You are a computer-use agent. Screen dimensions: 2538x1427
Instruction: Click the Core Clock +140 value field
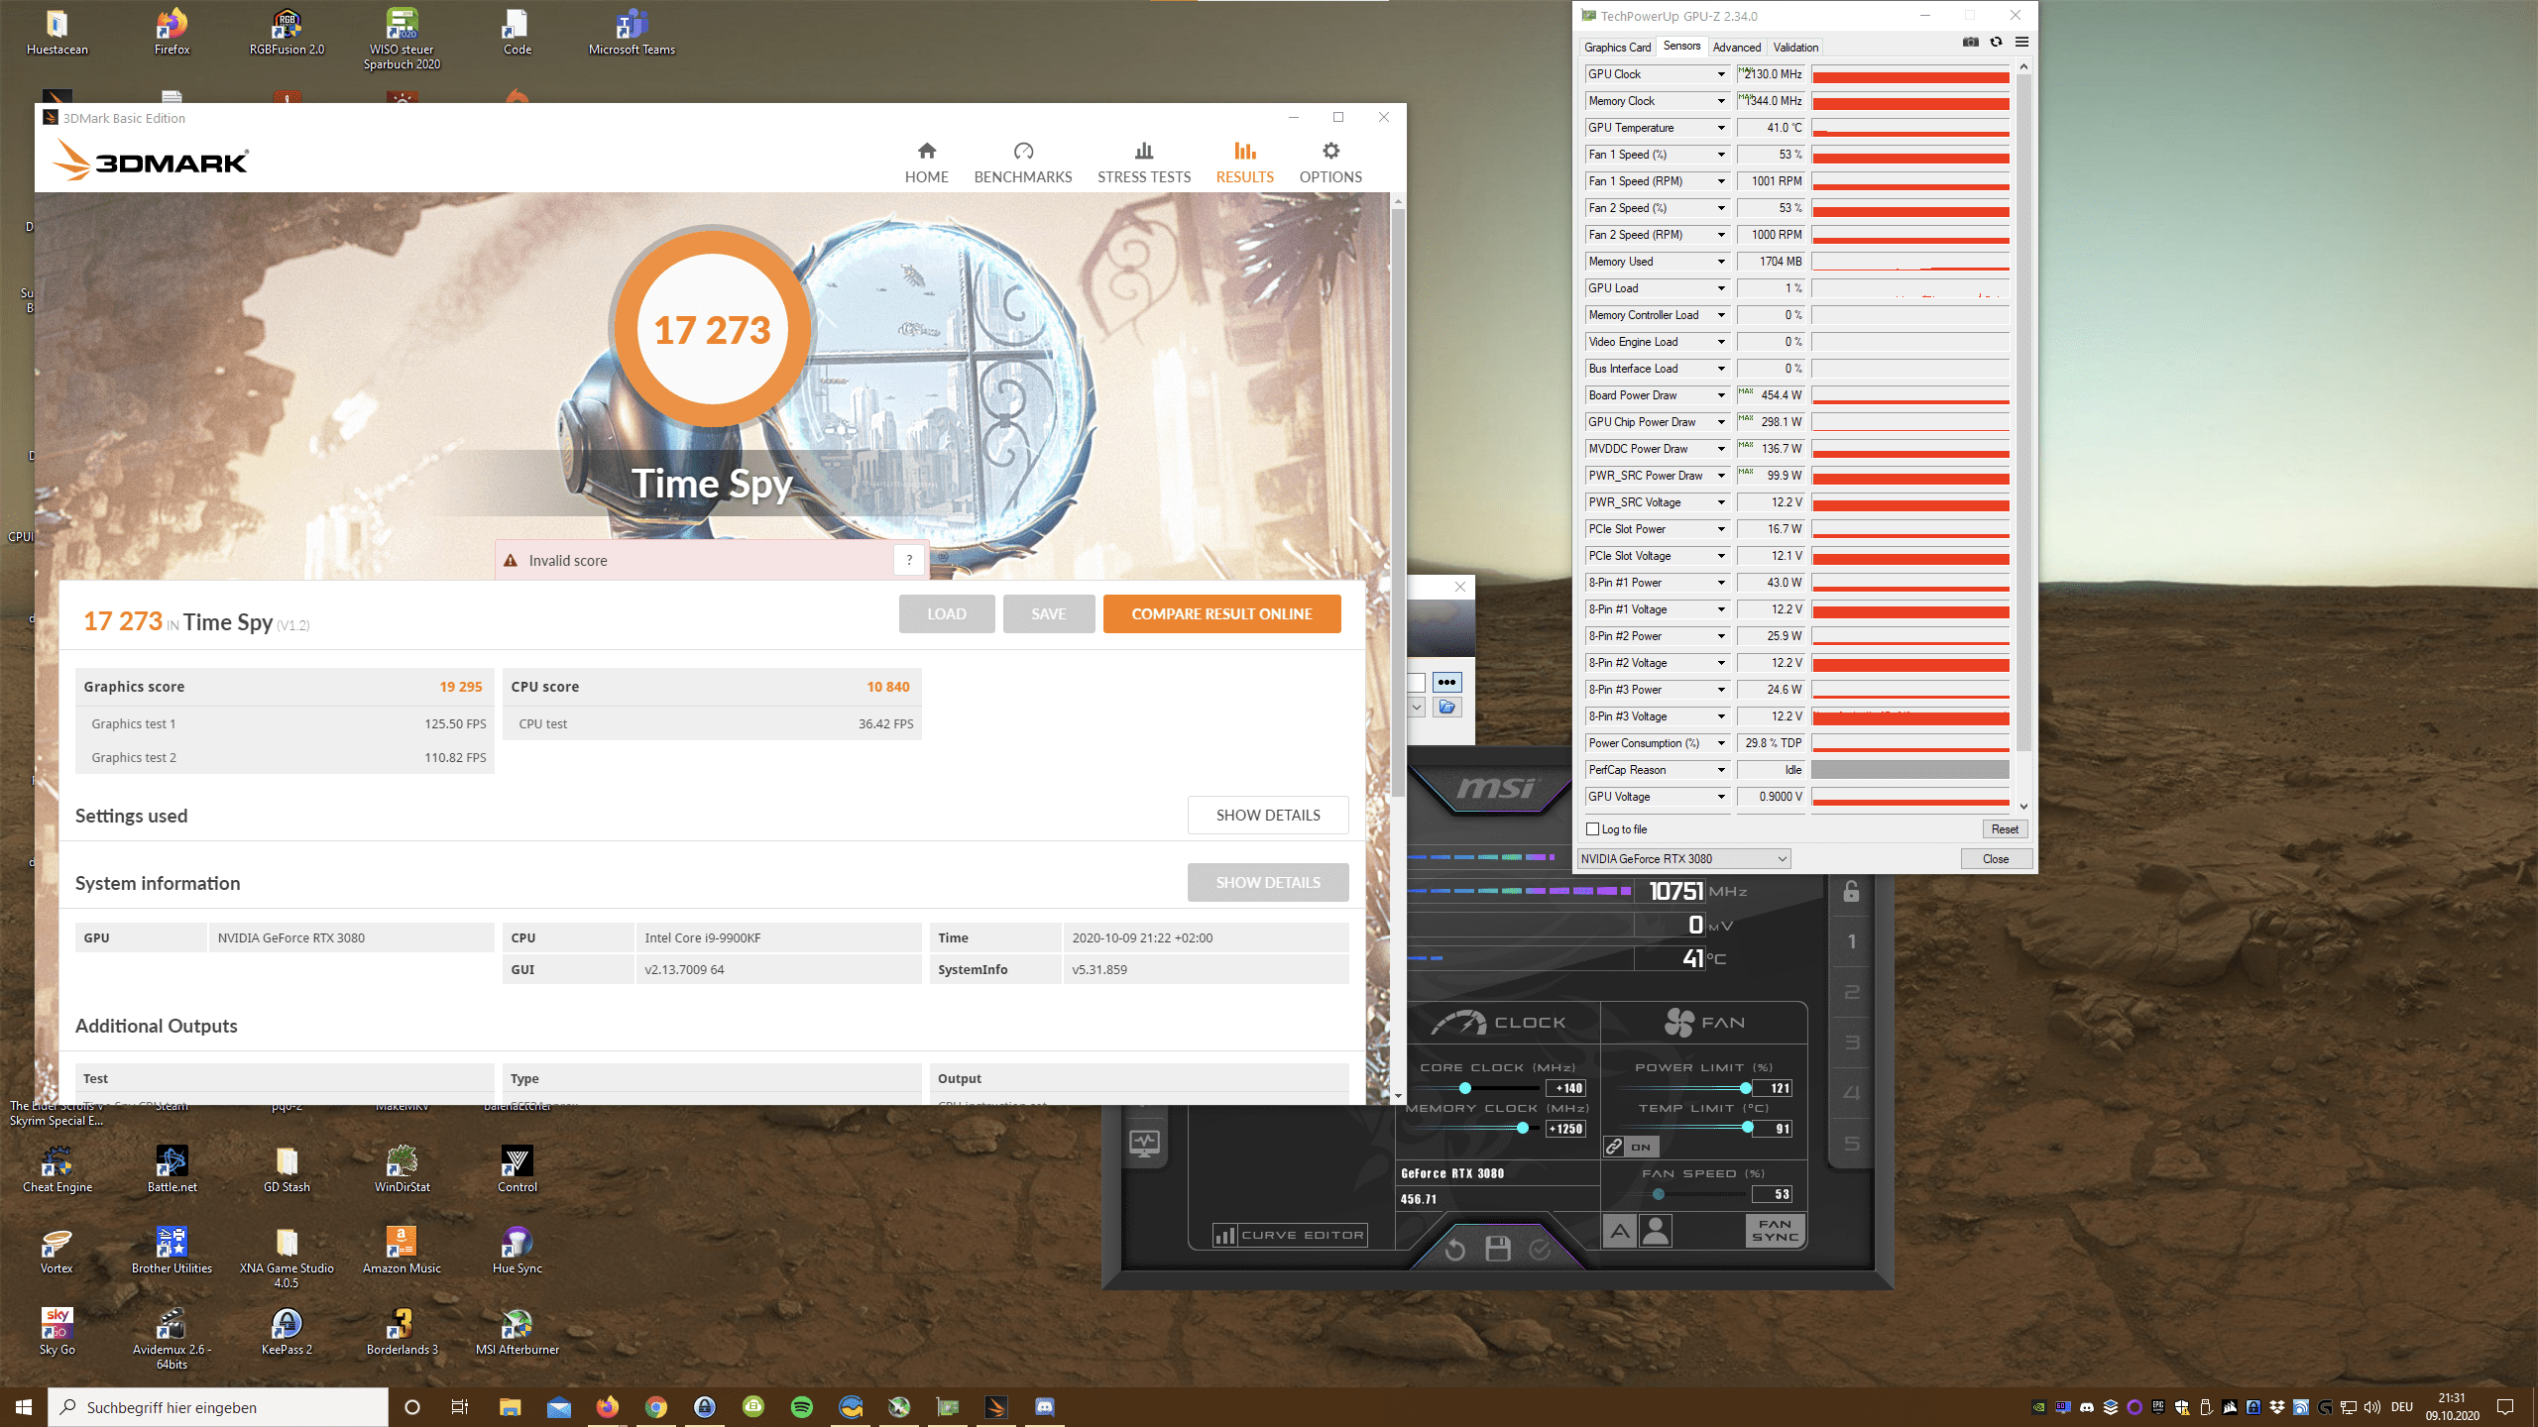click(x=1565, y=1088)
